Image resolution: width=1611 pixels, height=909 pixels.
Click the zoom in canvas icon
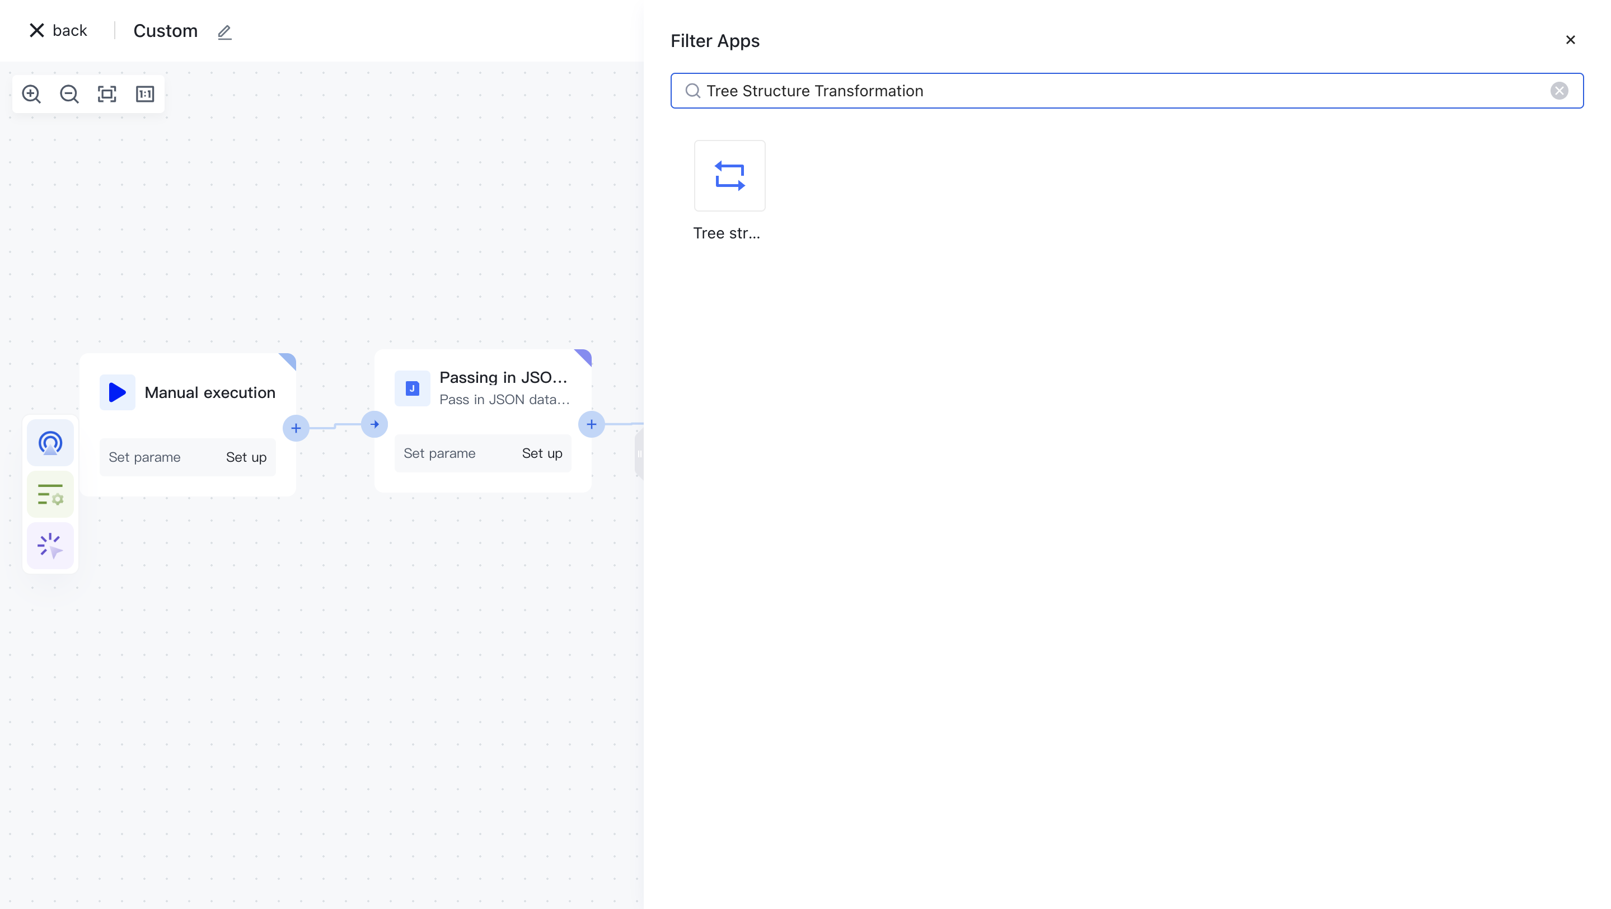(x=31, y=94)
